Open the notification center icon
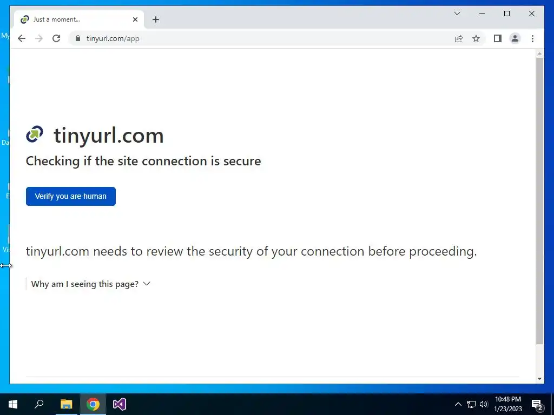 [x=537, y=405]
